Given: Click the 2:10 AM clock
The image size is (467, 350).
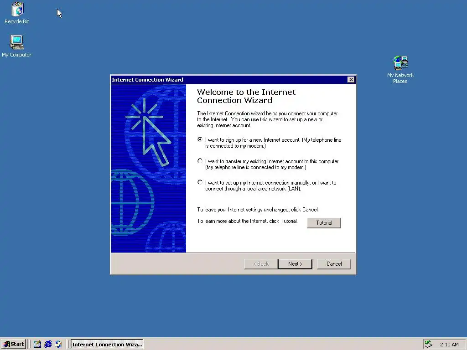Looking at the screenshot, I should coord(449,345).
